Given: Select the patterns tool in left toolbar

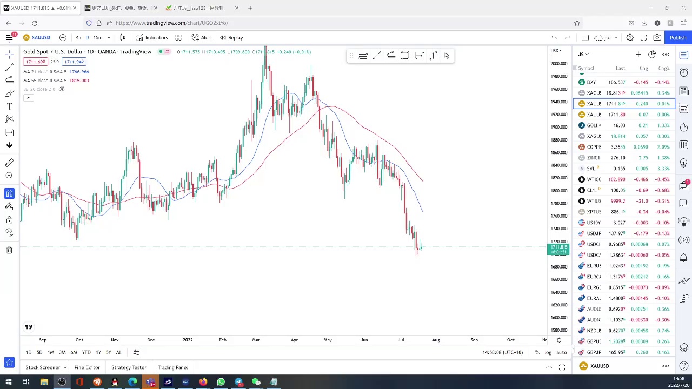Looking at the screenshot, I should click(9, 119).
